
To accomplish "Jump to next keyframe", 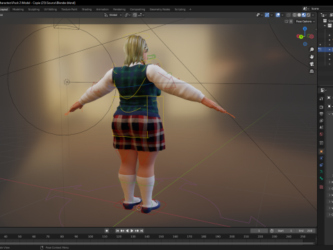I will [x=137, y=231].
